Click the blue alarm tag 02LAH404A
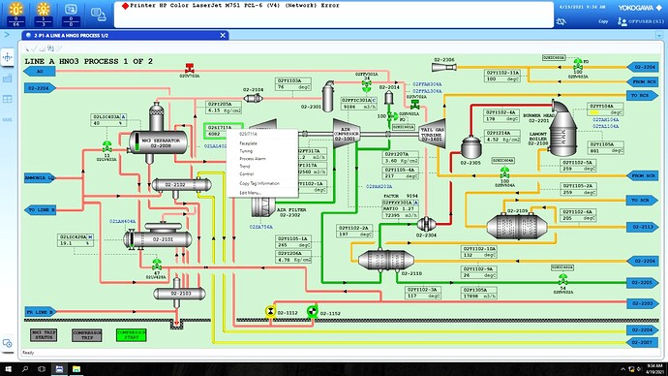Screen dimensions: 668x376 [122, 221]
